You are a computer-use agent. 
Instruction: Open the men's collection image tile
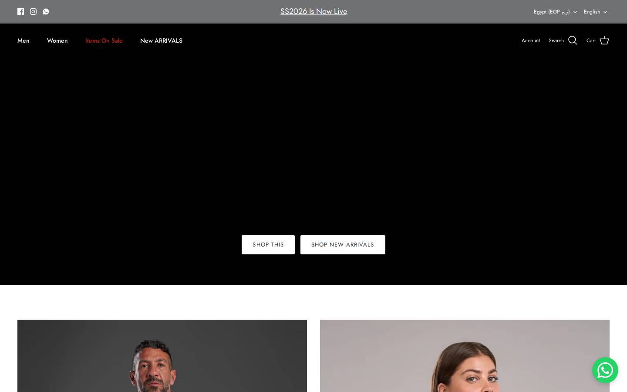click(x=162, y=356)
